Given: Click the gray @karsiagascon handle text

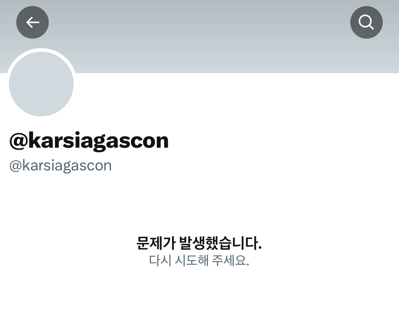Looking at the screenshot, I should (x=61, y=166).
